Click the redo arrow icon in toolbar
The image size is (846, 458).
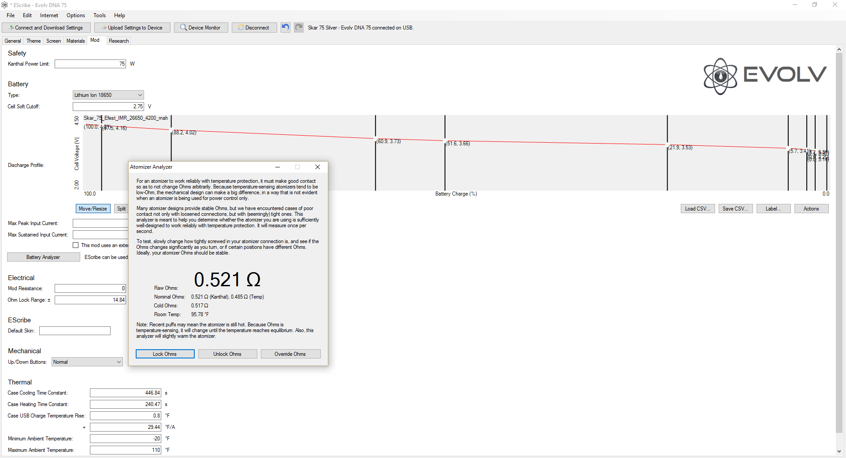(299, 27)
